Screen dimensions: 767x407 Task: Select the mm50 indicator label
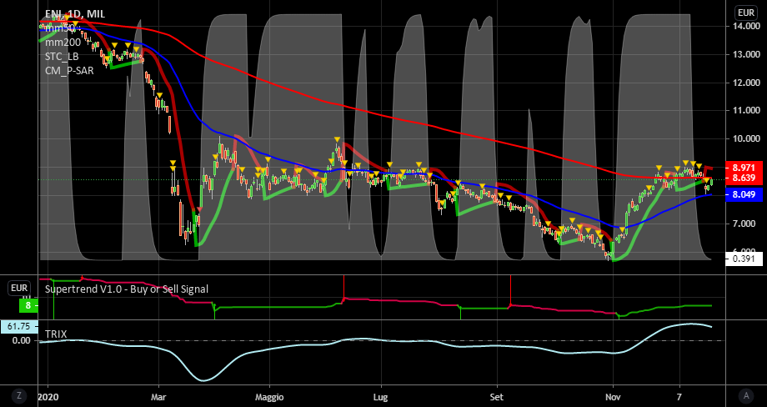tap(61, 28)
